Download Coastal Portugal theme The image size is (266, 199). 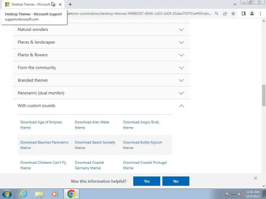point(145,165)
